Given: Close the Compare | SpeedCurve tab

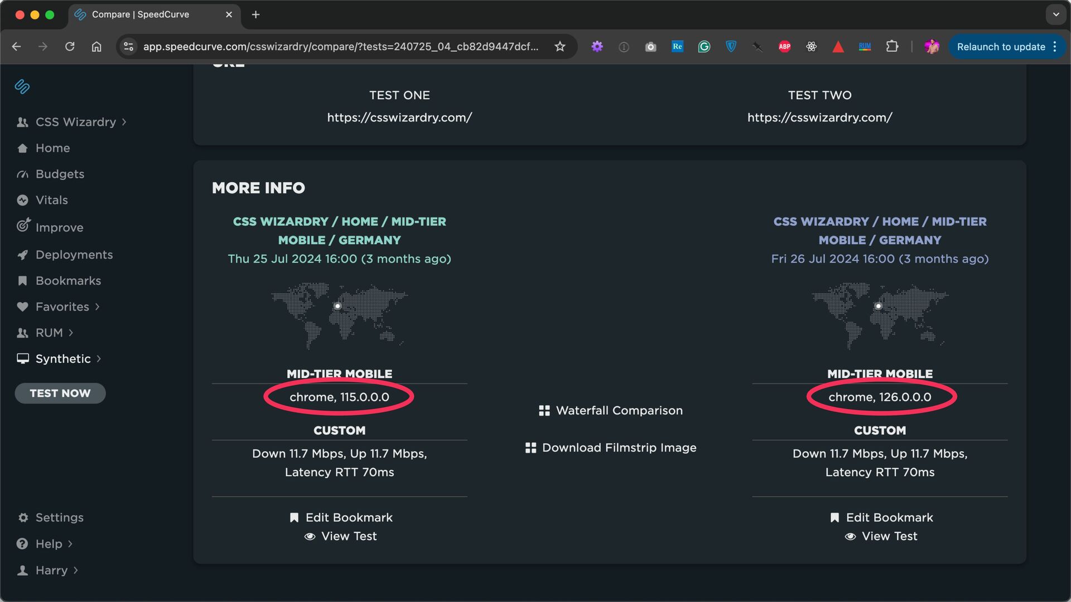Looking at the screenshot, I should click(229, 15).
